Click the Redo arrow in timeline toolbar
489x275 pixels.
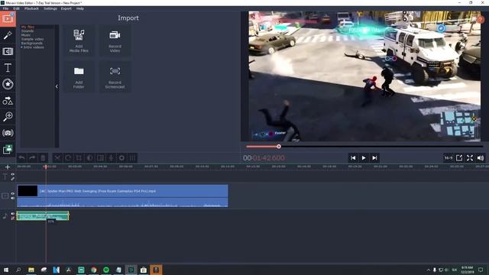click(x=32, y=158)
